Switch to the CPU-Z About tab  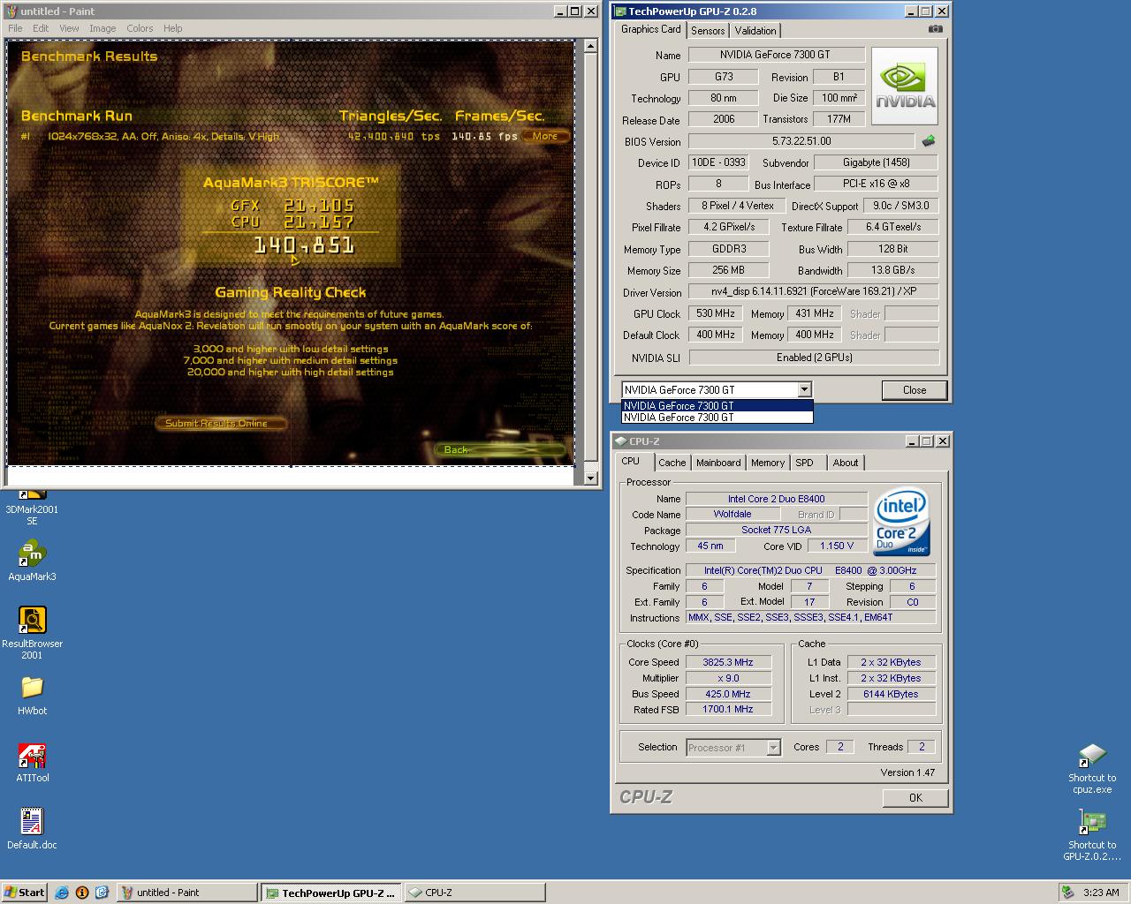point(846,463)
